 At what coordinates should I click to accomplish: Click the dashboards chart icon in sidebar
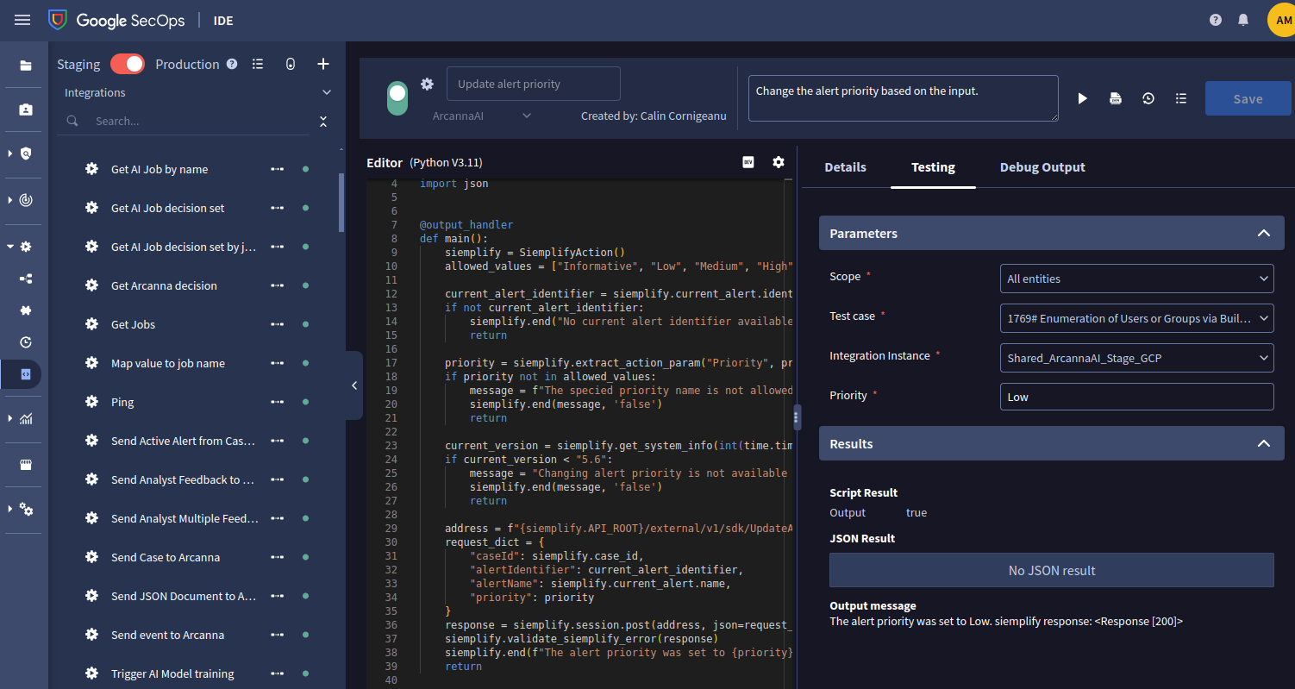coord(26,419)
